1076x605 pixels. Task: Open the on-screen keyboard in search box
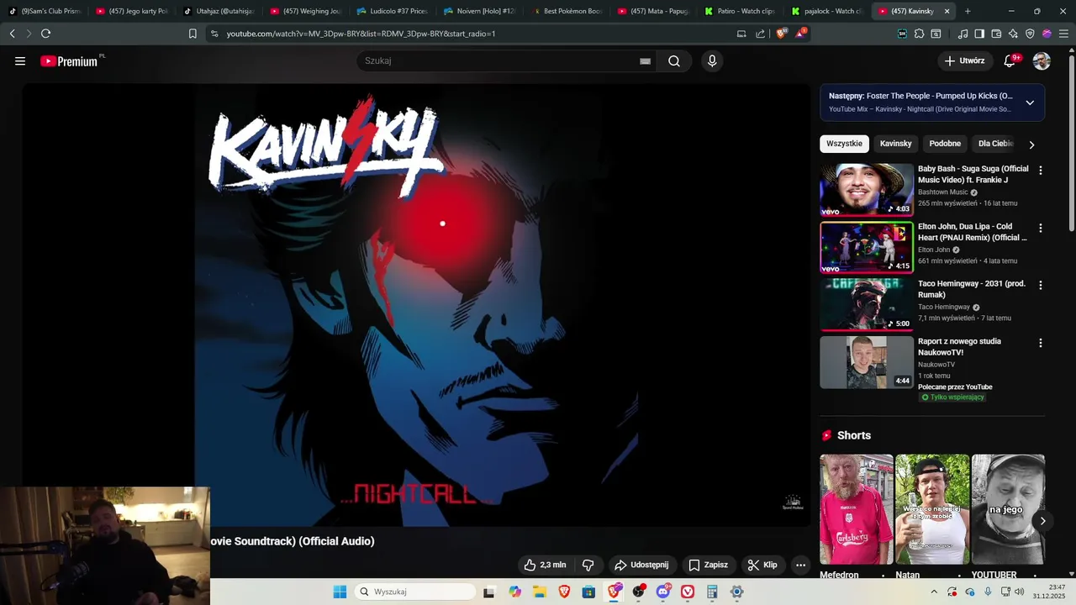click(645, 61)
